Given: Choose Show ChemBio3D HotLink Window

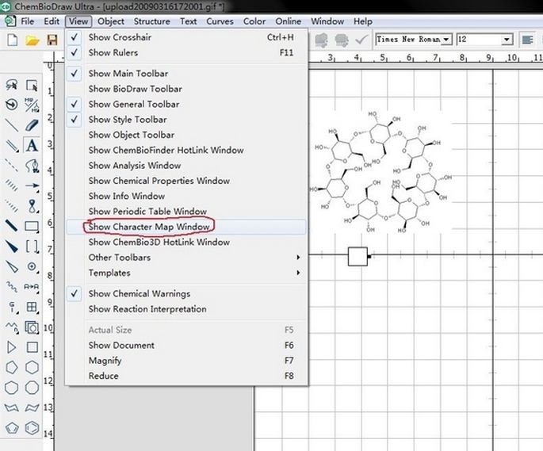Looking at the screenshot, I should tap(186, 242).
